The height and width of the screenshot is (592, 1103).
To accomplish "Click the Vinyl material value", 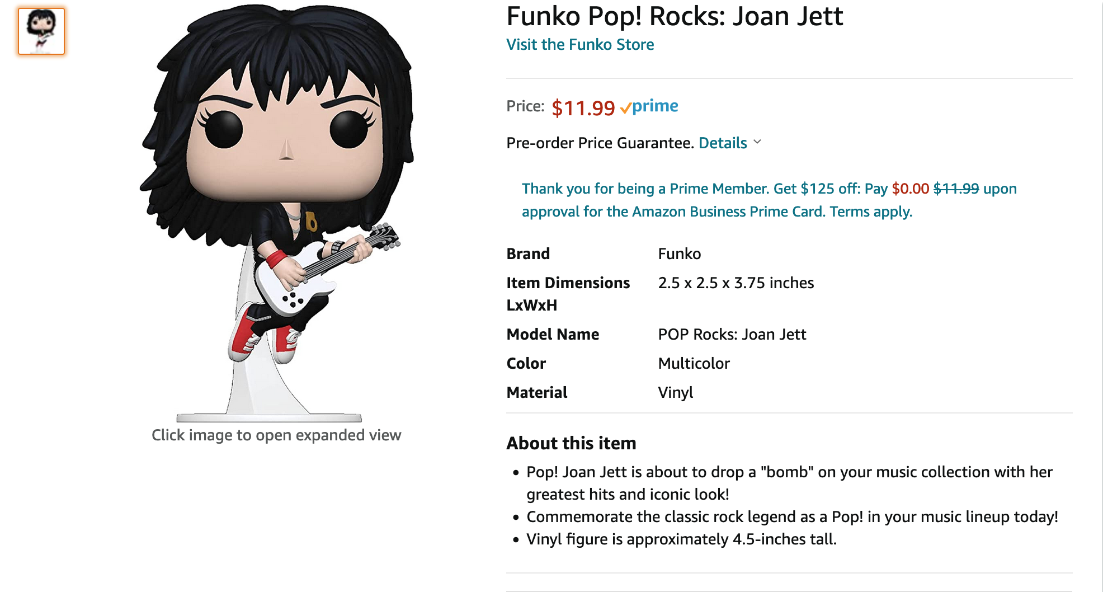I will coord(675,393).
